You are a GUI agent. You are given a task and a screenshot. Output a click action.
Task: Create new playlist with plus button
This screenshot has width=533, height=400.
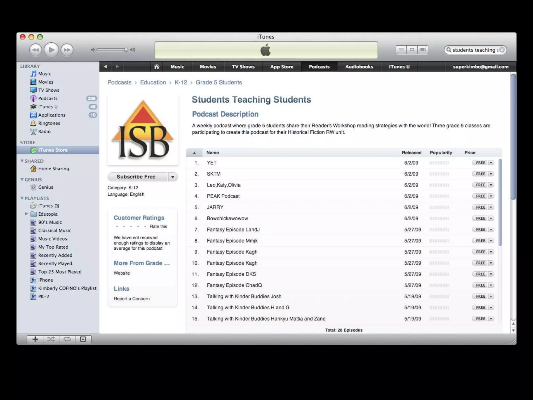tap(35, 339)
